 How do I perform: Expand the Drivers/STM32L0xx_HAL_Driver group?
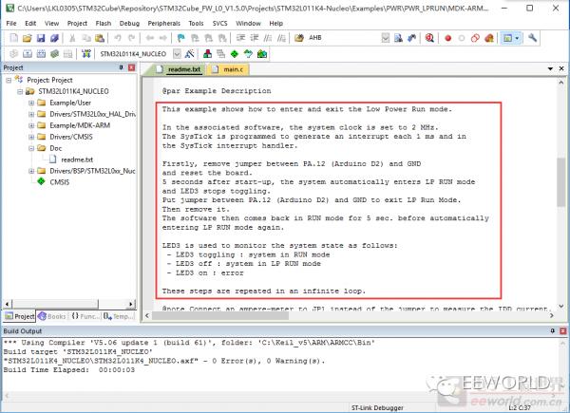(x=31, y=115)
